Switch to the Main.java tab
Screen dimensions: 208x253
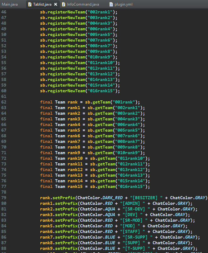click(10, 4)
